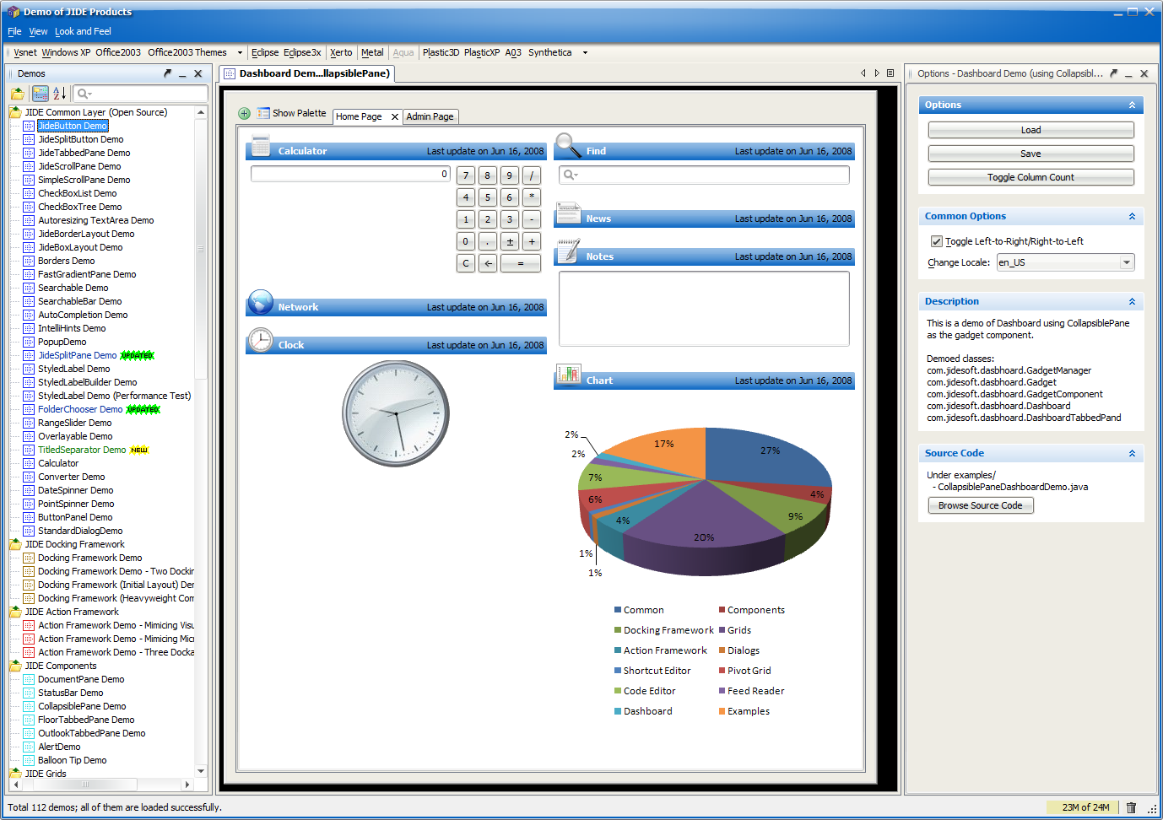Click the Find gadget magnifier icon
The width and height of the screenshot is (1163, 820).
[568, 145]
